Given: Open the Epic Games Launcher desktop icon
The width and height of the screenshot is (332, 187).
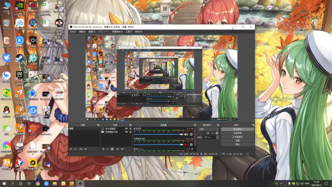Looking at the screenshot, I should tap(20, 77).
